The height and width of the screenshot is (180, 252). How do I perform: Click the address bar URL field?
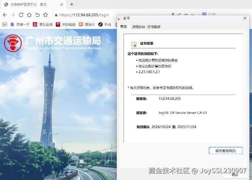click(84, 15)
